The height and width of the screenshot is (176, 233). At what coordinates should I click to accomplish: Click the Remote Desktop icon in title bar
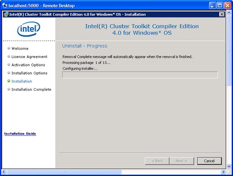(x=5, y=6)
